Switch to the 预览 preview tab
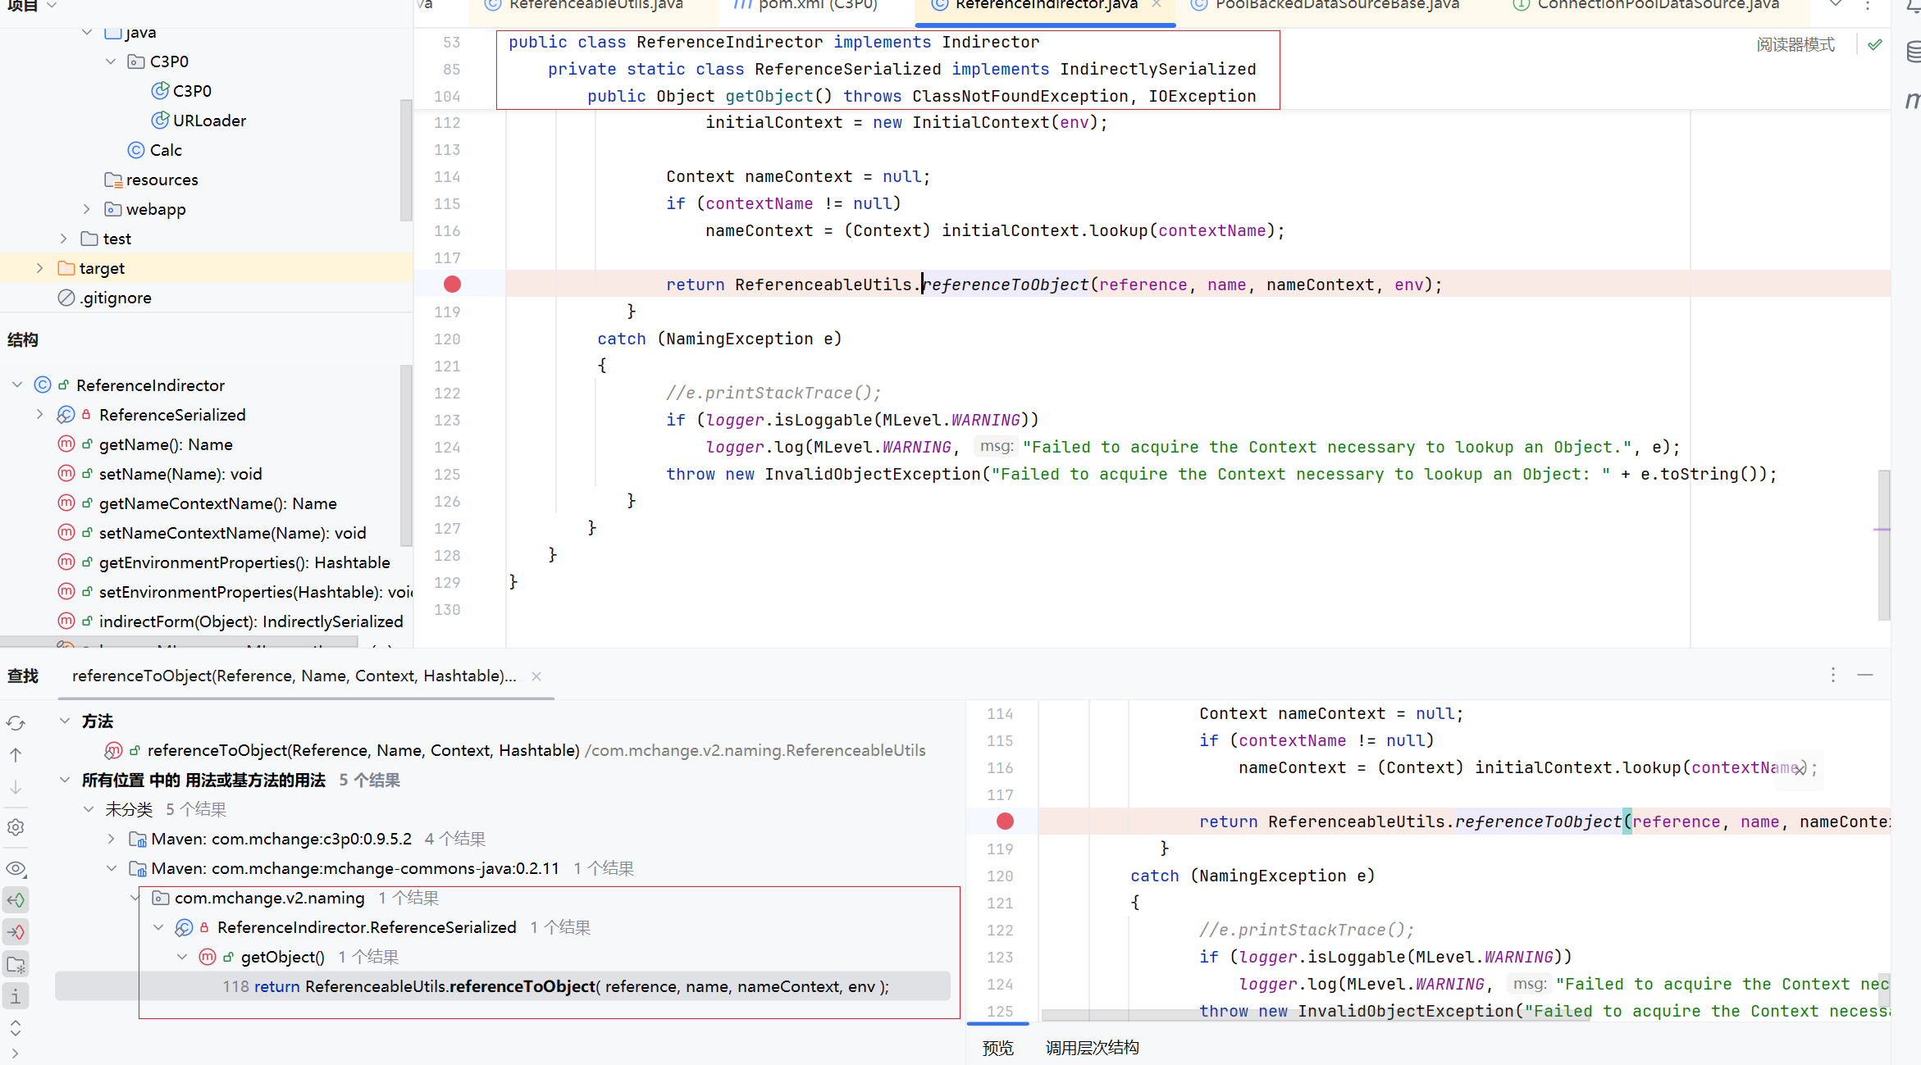Viewport: 1921px width, 1065px height. tap(998, 1048)
